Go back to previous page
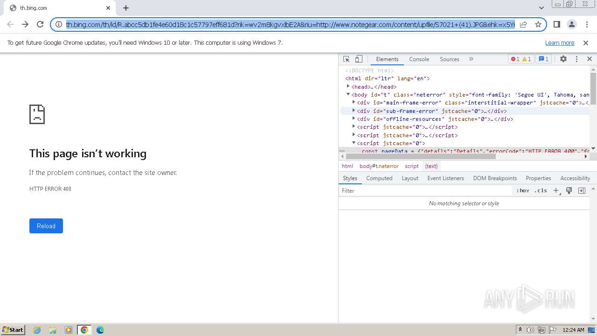597x336 pixels. tap(10, 24)
